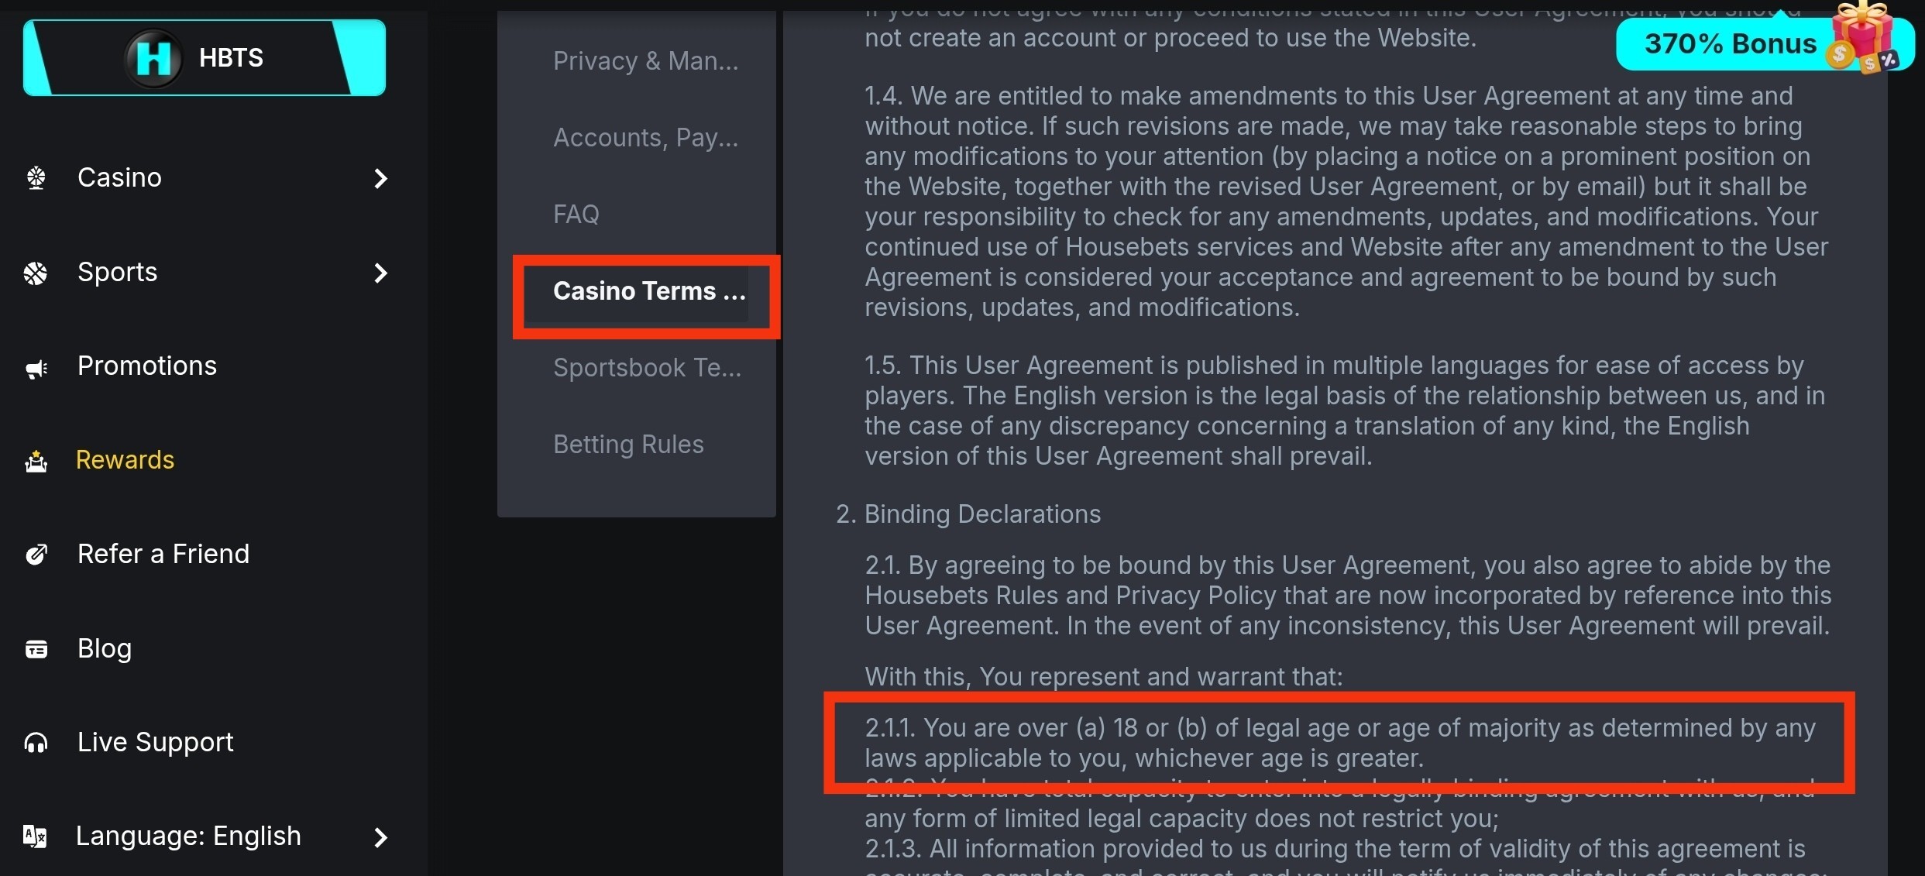This screenshot has height=876, width=1925.
Task: Click the Sports ball icon in sidebar
Action: pos(36,273)
